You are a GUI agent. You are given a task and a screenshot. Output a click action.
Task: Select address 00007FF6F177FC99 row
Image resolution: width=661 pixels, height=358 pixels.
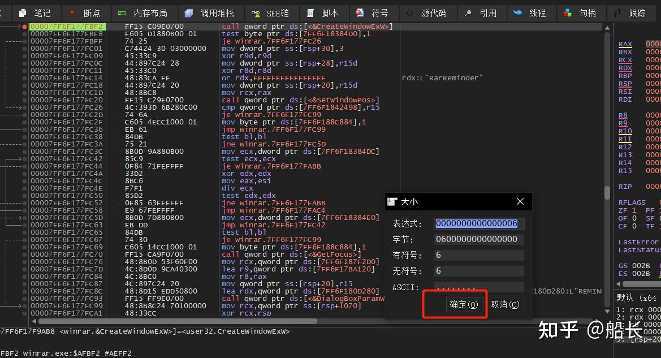tap(66, 306)
